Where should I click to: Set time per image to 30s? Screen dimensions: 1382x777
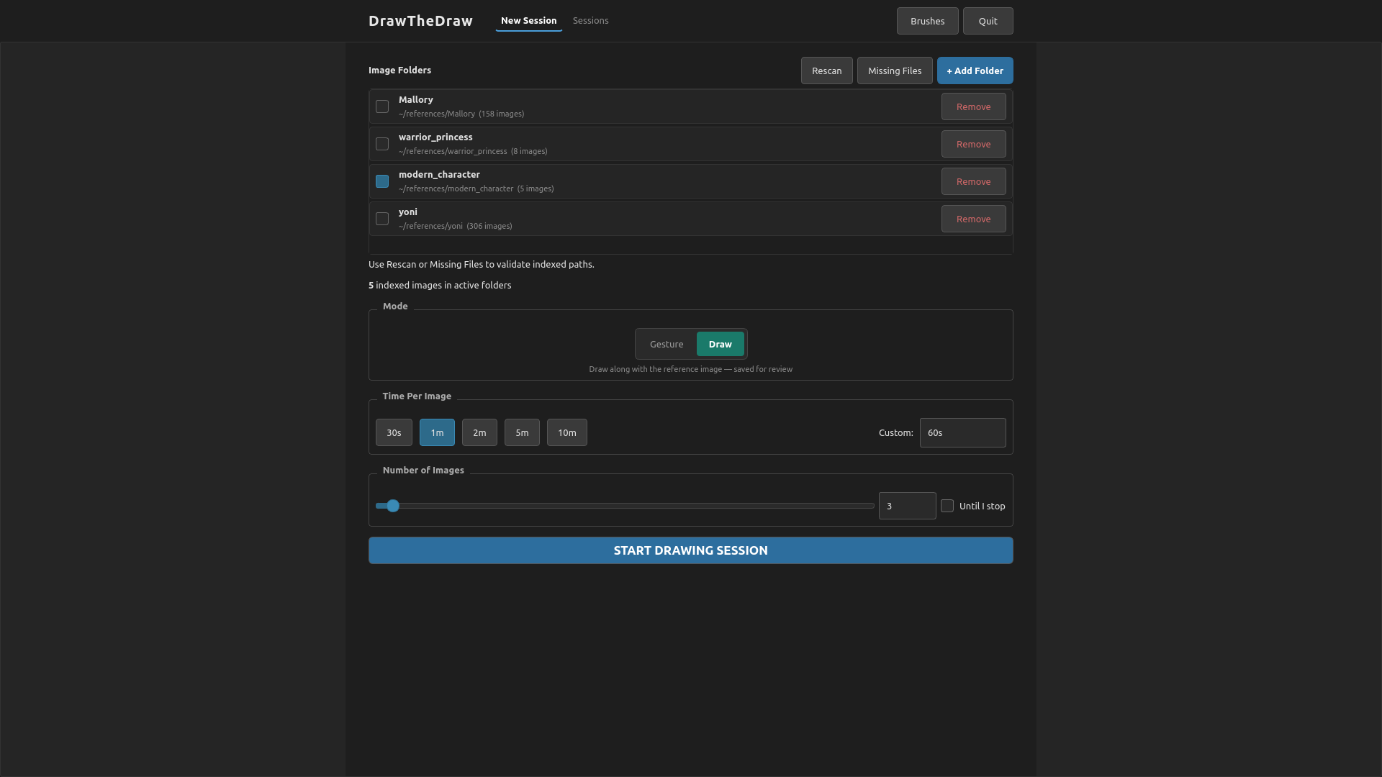[x=394, y=432]
